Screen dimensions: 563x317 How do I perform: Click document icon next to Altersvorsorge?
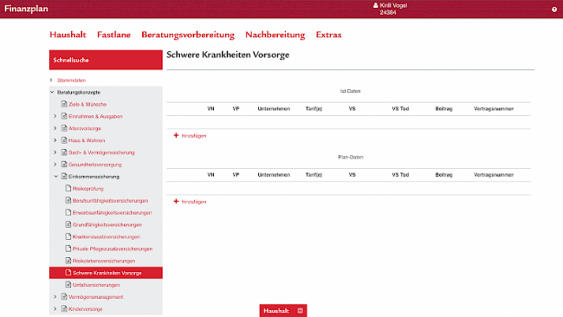click(x=64, y=128)
